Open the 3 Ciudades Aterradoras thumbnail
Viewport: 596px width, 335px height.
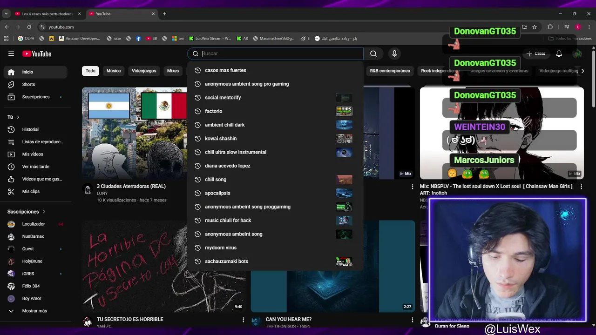[135, 133]
